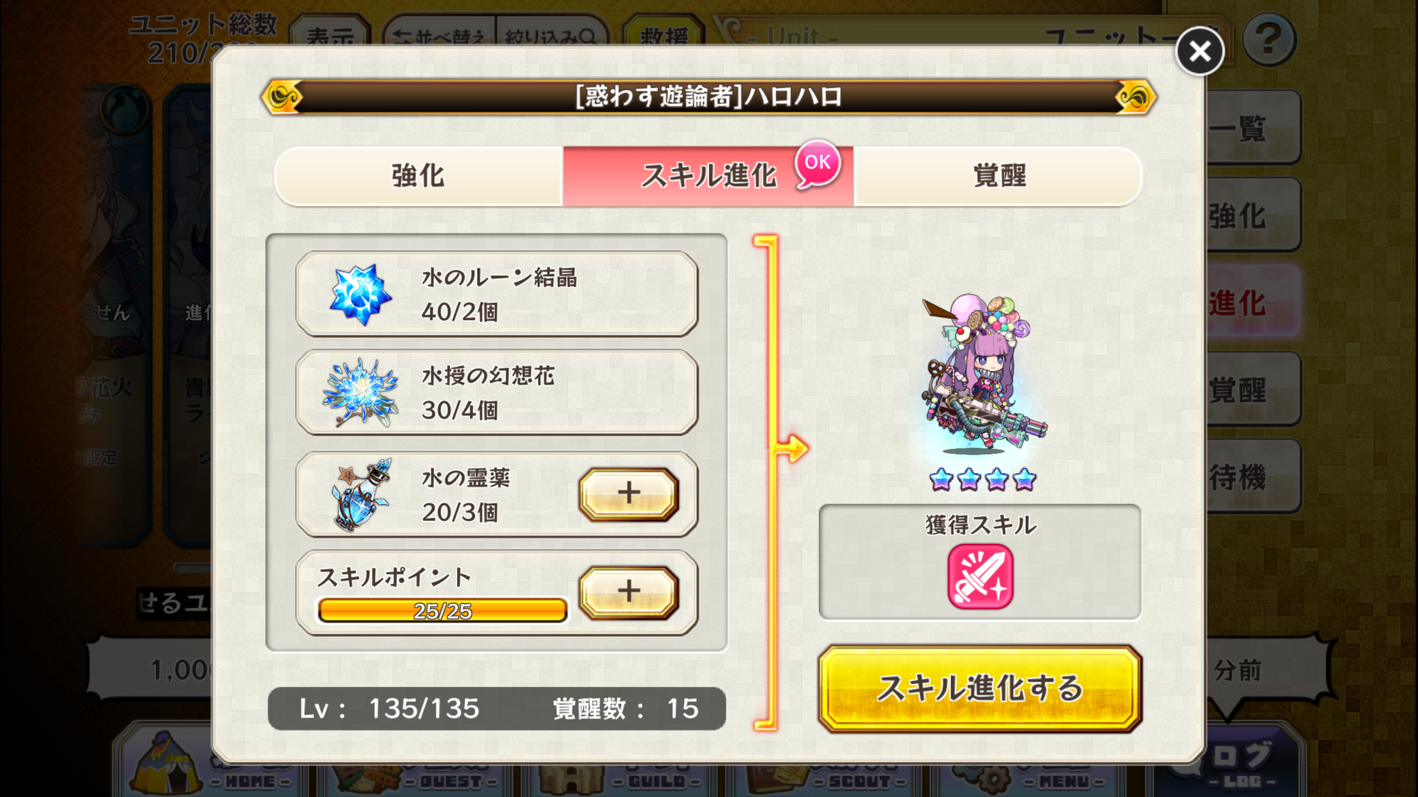Tap the water rune crystal icon

point(360,295)
